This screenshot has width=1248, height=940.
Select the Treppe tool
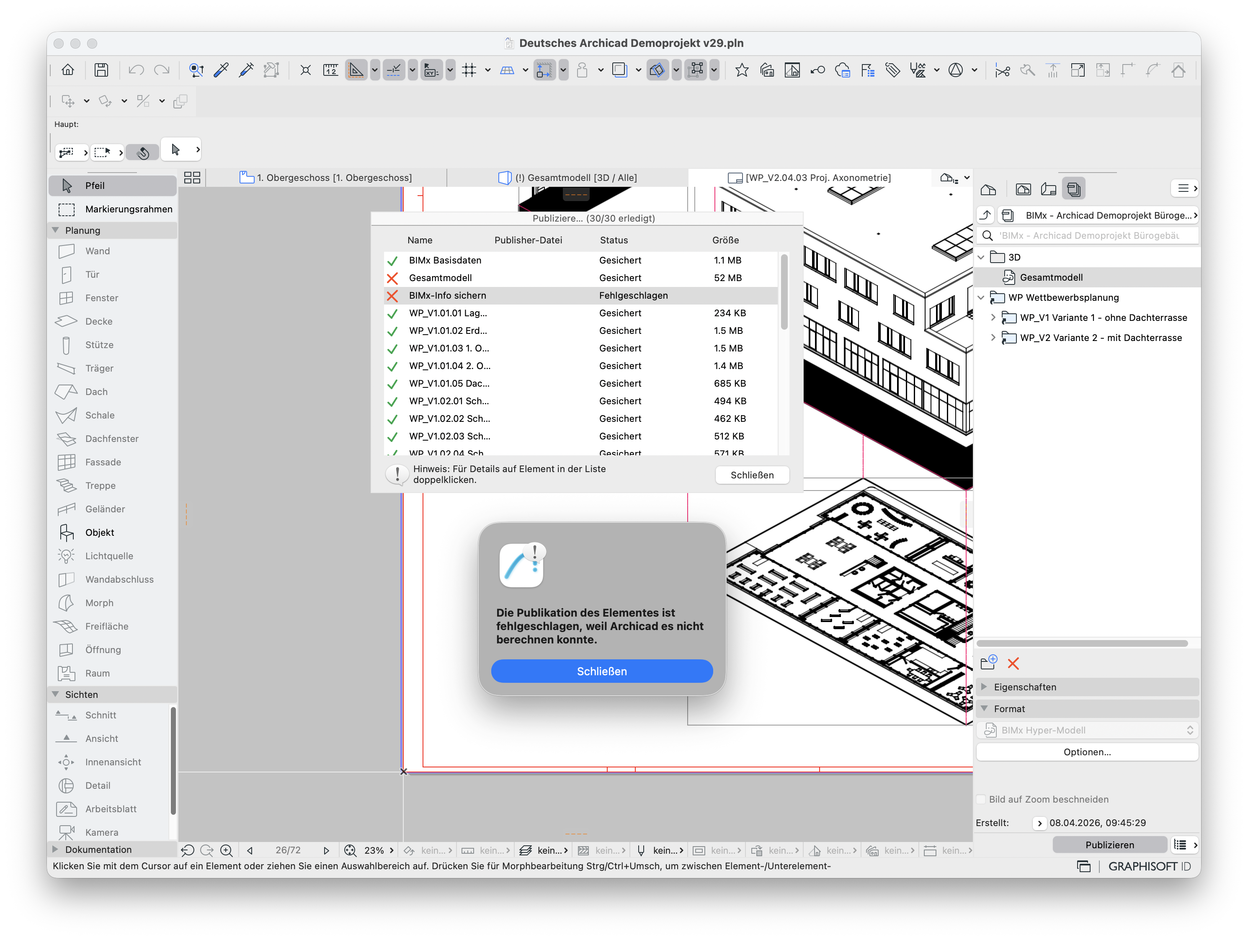coord(112,486)
